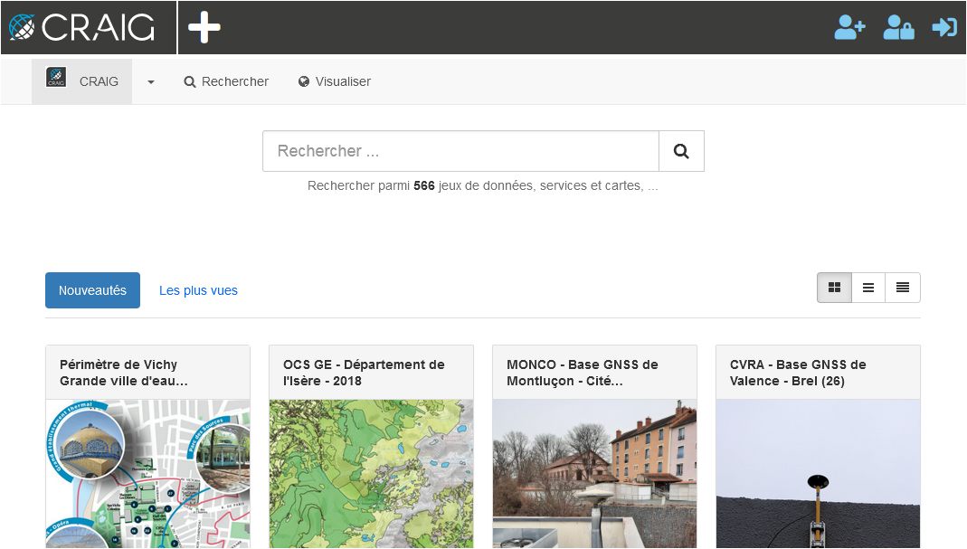Image resolution: width=967 pixels, height=549 pixels.
Task: Open OCS GE Isère 2018 map thumbnail
Action: click(x=371, y=473)
